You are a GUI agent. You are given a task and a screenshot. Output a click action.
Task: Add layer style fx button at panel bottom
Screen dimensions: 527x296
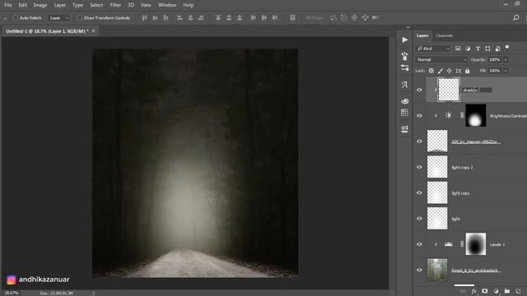(474, 291)
